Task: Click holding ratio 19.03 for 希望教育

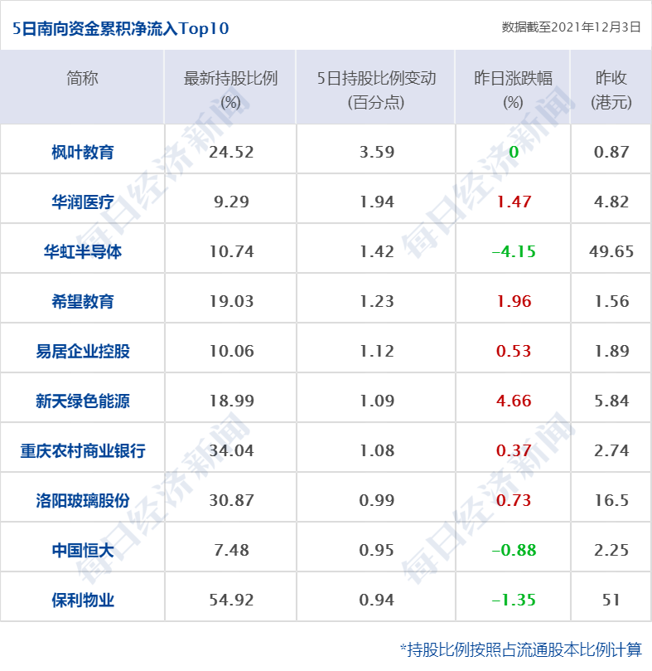Action: [x=231, y=301]
